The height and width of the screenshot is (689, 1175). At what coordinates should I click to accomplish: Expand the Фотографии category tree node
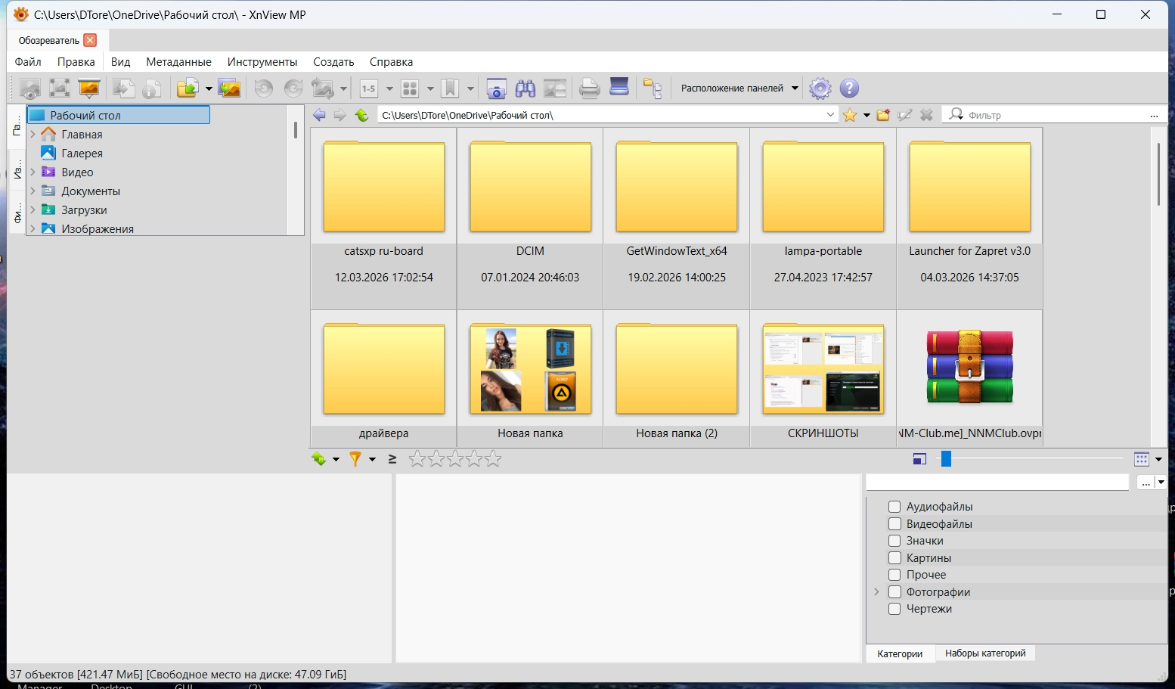[877, 592]
